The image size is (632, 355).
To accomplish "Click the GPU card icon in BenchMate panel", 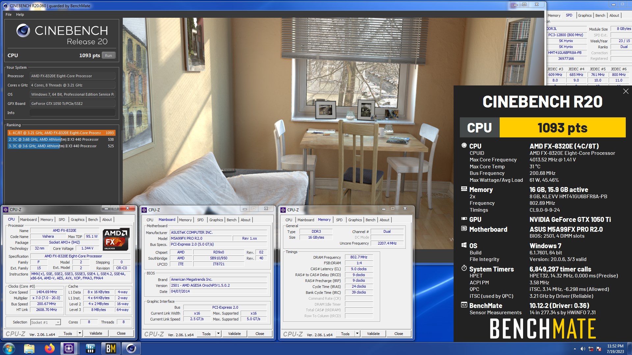I will [464, 219].
